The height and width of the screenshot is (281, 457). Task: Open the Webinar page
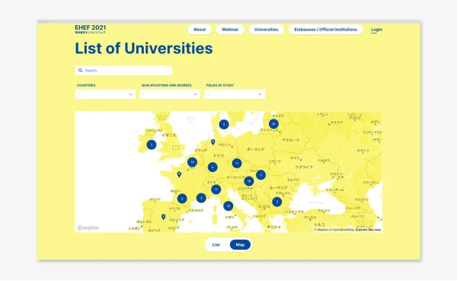pos(230,30)
